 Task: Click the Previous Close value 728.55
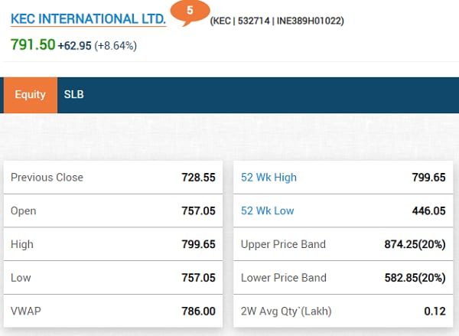point(198,178)
